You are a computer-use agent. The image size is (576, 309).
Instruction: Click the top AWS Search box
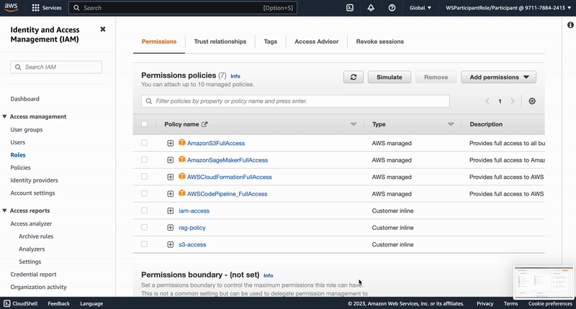tap(183, 8)
